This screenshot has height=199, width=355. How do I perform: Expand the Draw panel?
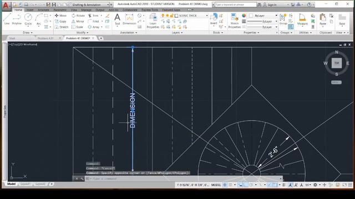point(28,33)
